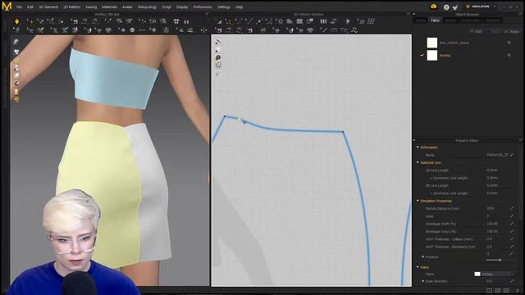
Task: Expand the Pressure property
Action: click(x=423, y=256)
